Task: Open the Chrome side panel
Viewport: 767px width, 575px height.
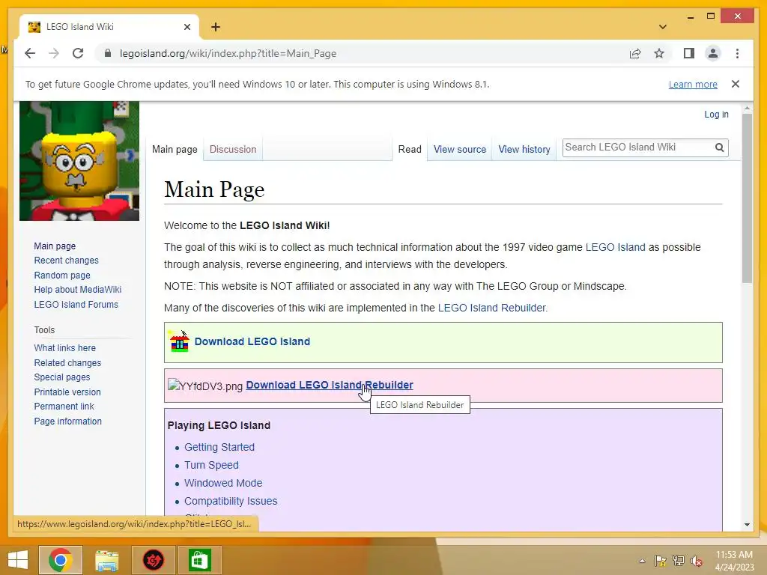Action: pyautogui.click(x=689, y=53)
